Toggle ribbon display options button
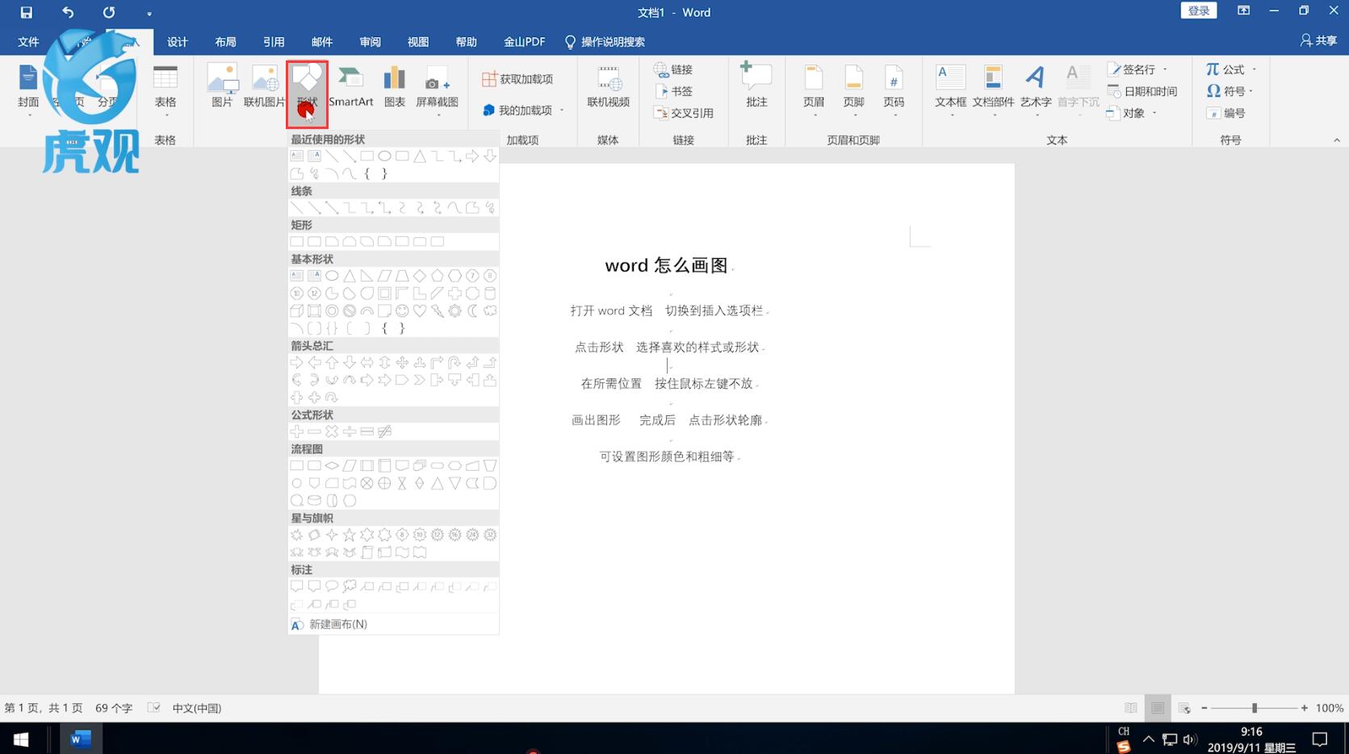Viewport: 1349px width, 754px height. point(1243,11)
